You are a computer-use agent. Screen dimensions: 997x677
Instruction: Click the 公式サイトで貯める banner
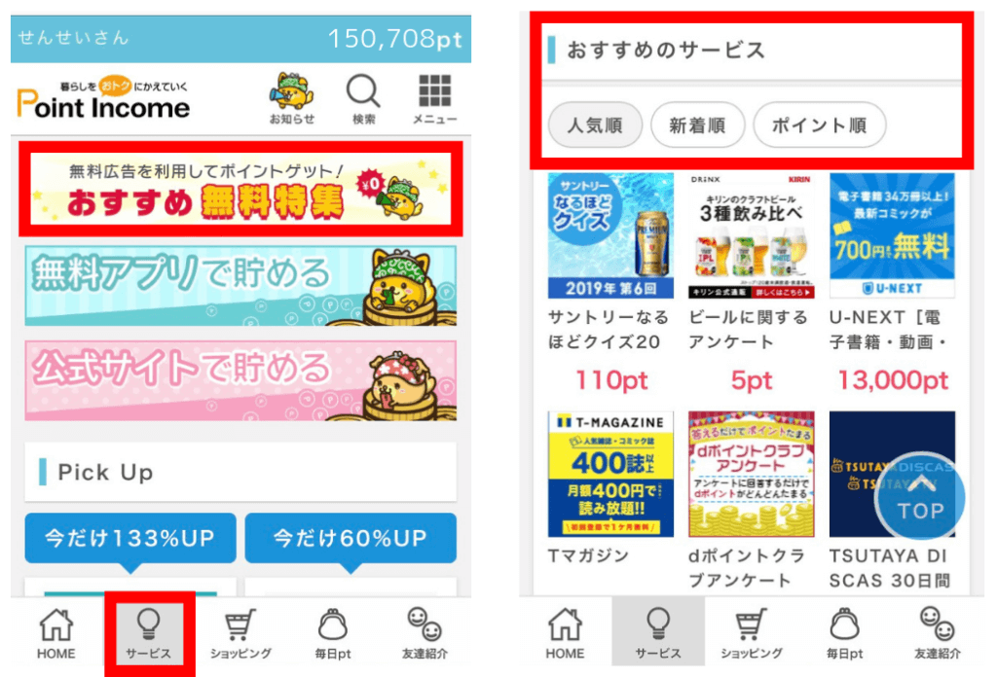pyautogui.click(x=240, y=380)
